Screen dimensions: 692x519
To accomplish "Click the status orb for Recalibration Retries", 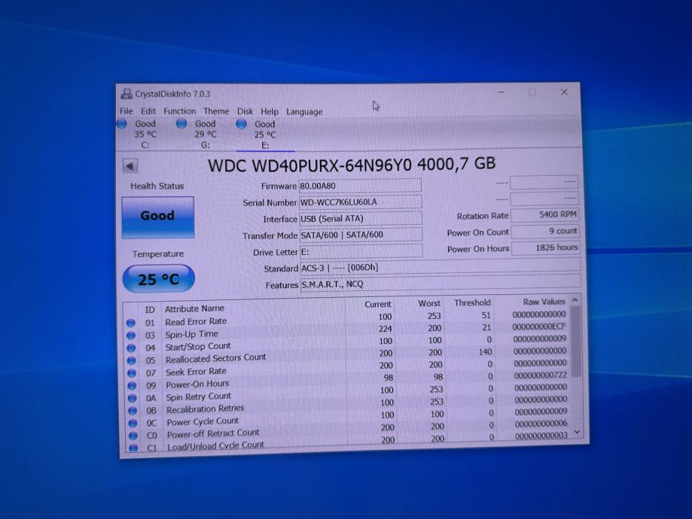I will 133,411.
